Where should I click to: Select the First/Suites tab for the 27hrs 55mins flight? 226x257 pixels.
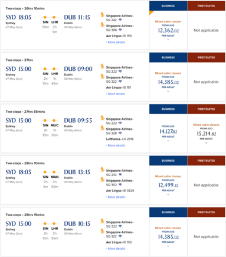point(207,109)
